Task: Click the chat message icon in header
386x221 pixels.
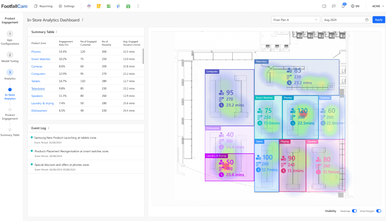Action: click(x=334, y=6)
